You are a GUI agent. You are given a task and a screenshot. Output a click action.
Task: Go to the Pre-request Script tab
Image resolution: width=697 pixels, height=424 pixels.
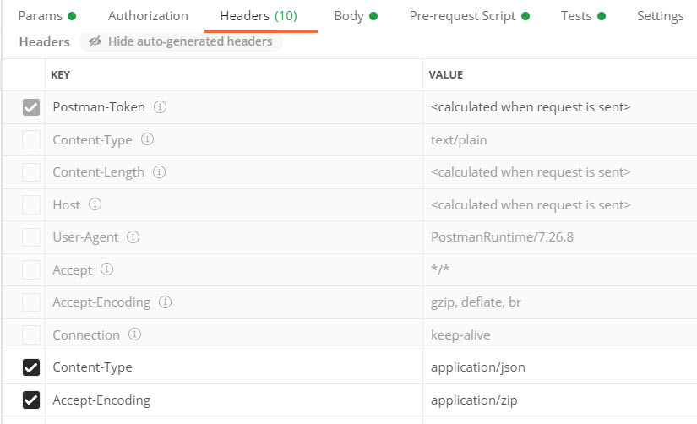point(469,16)
